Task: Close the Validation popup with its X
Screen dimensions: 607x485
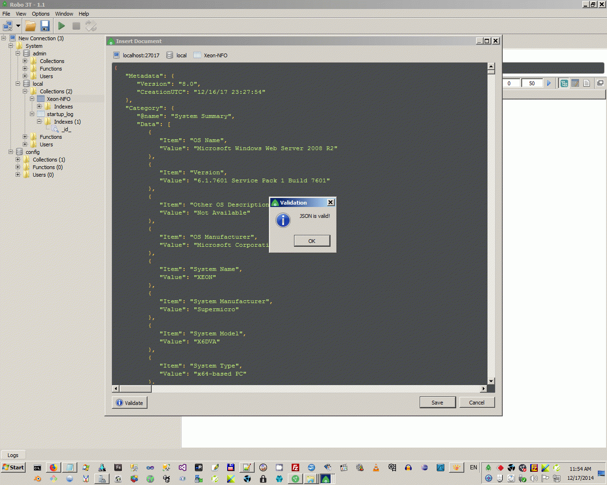Action: click(331, 203)
